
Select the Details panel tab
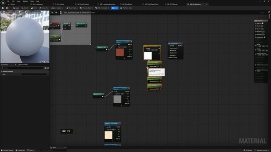[6, 65]
